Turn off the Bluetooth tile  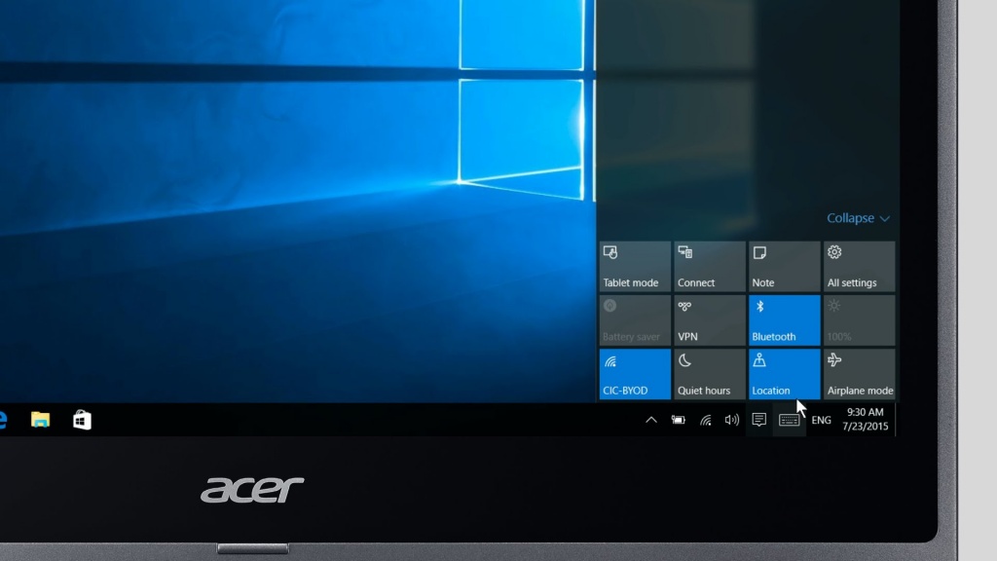pyautogui.click(x=785, y=320)
